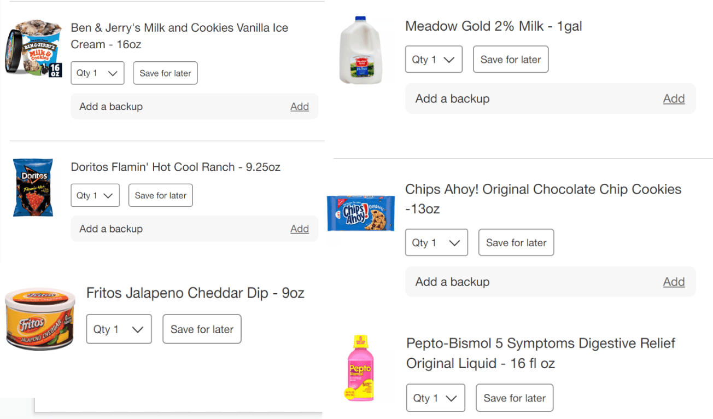Click the Pepto-Bismol bottle image
Viewport: 713px width, 419px height.
[x=361, y=368]
